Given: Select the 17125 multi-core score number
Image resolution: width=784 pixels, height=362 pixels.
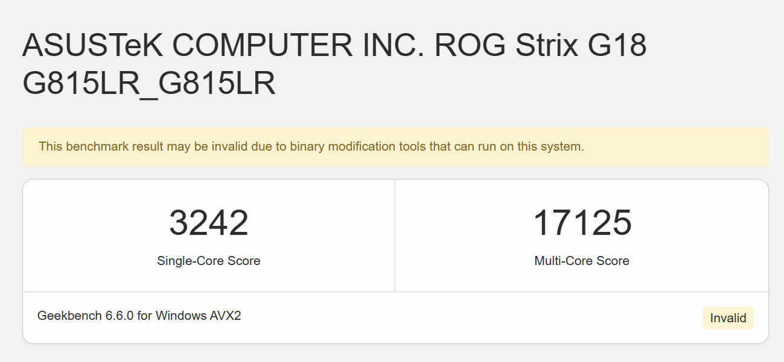Looking at the screenshot, I should [582, 223].
